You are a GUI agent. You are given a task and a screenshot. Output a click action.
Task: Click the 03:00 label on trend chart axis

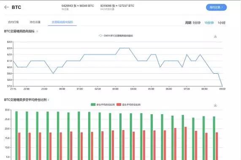pos(115,89)
